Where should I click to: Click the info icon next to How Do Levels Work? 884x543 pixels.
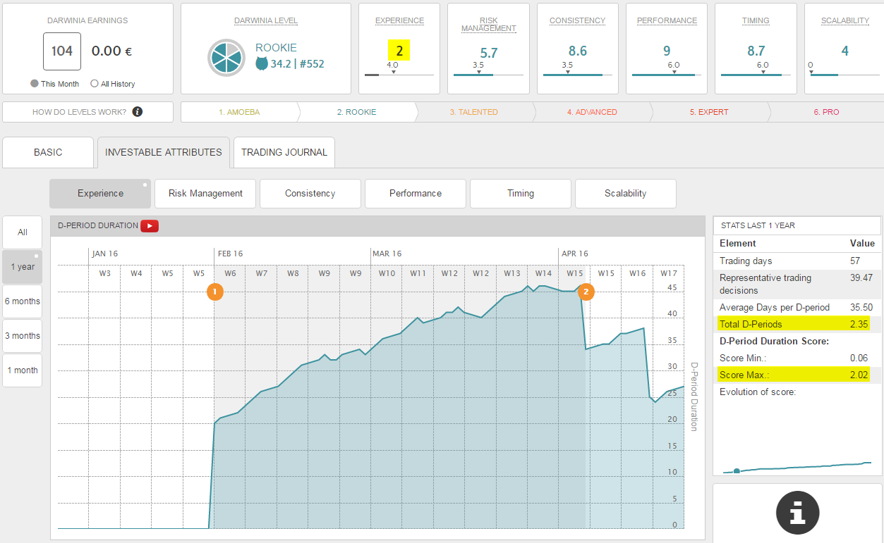(138, 112)
